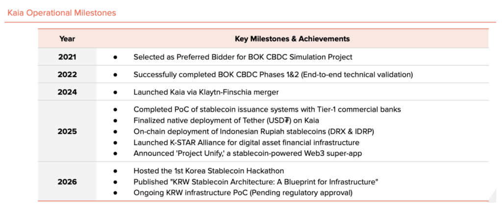Select the 2021 year cell
This screenshot has width=502, height=206.
pos(67,57)
